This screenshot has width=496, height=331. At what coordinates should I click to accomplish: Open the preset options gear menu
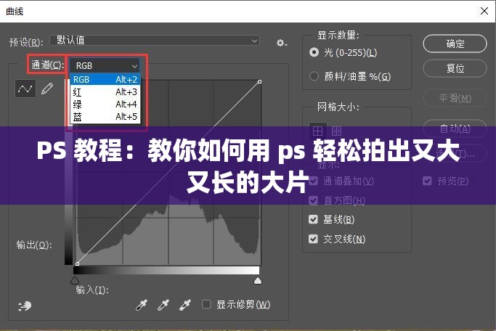281,42
